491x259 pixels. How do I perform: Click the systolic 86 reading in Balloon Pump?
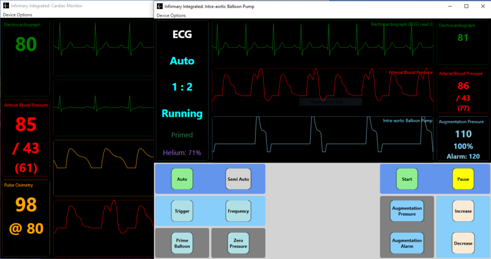point(463,85)
